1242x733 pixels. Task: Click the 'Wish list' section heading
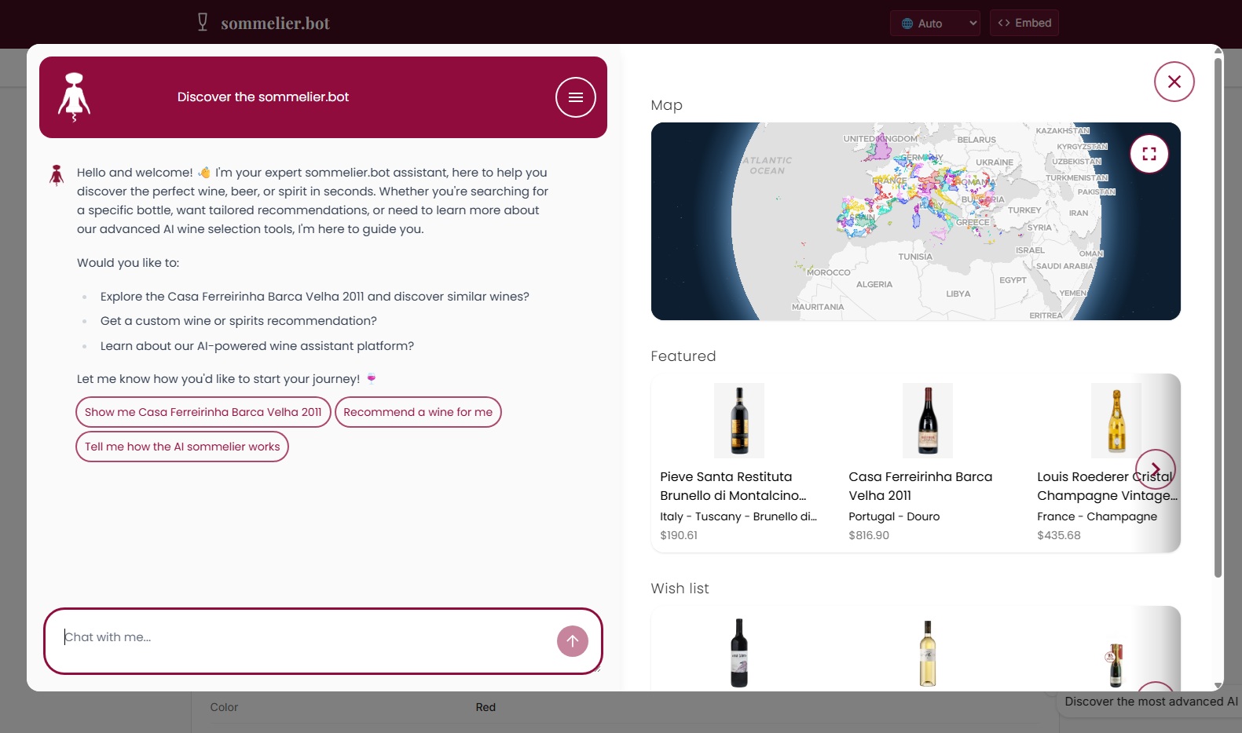[x=680, y=589]
